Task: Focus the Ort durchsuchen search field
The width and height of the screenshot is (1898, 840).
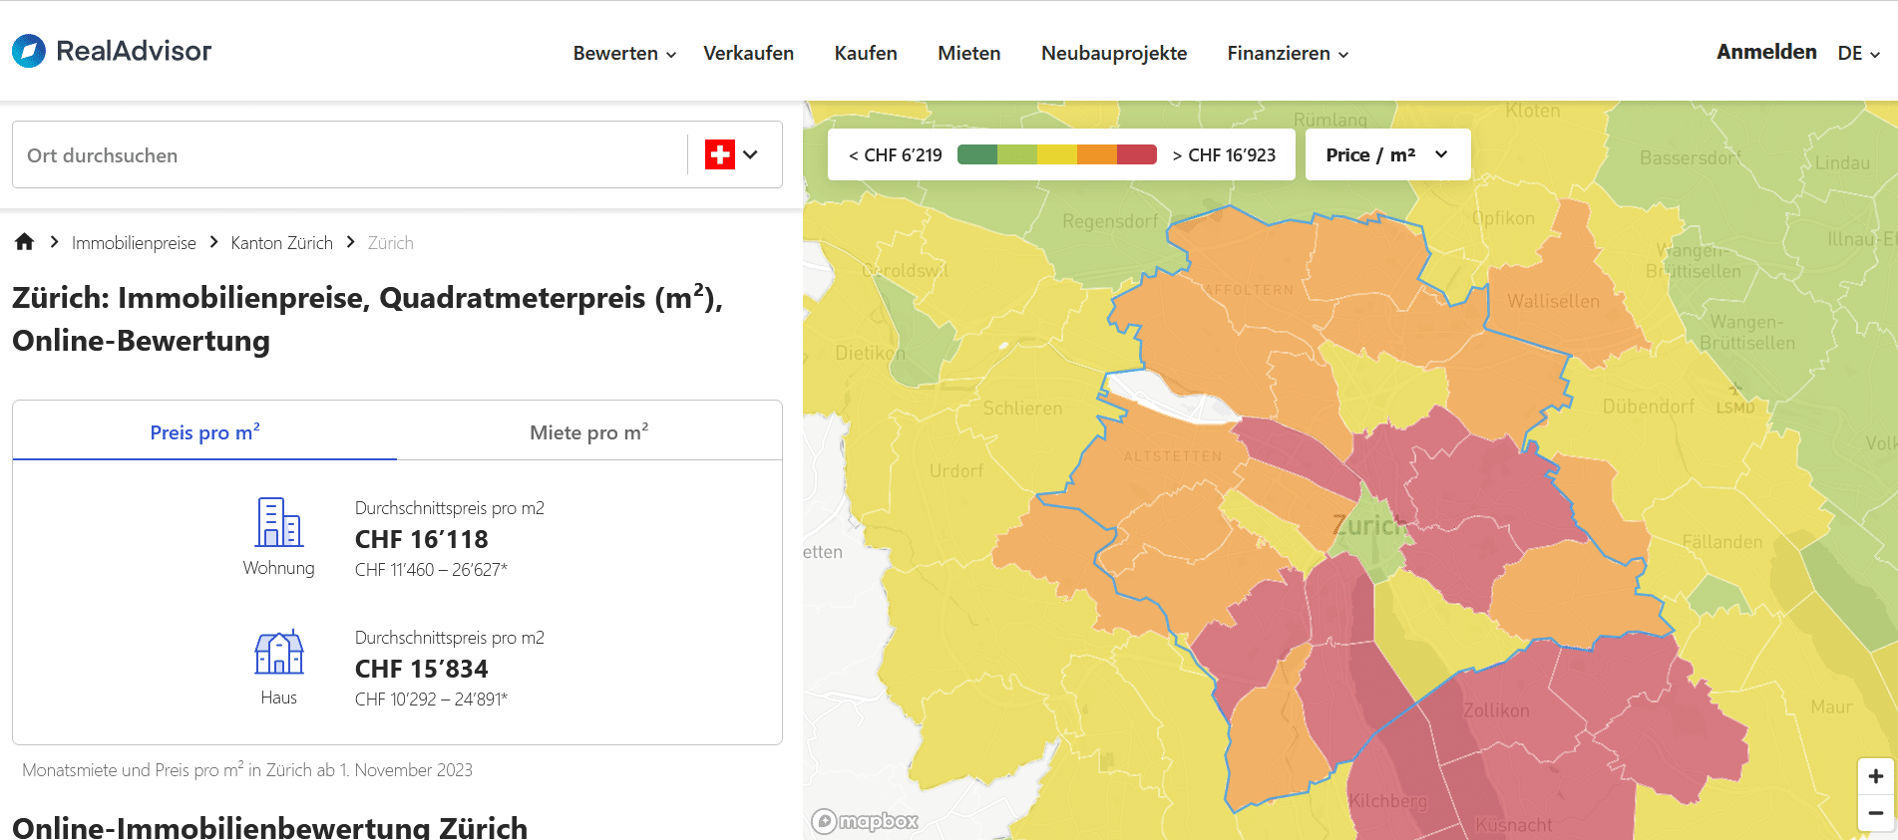Action: point(349,154)
